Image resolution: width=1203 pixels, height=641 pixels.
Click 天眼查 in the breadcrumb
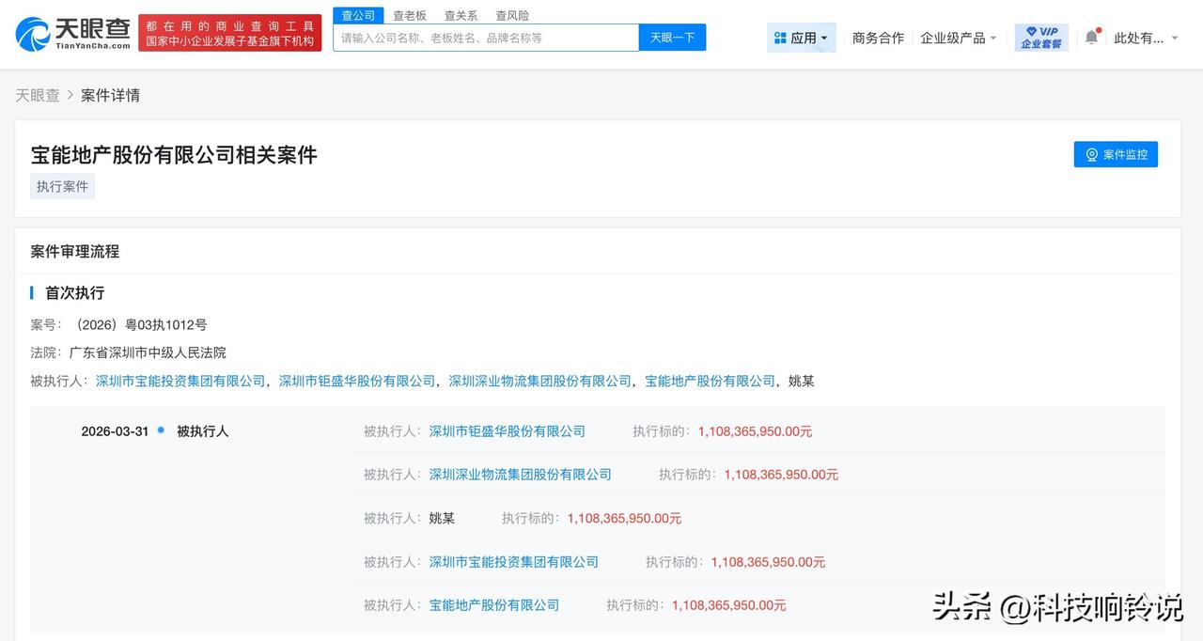click(x=38, y=95)
